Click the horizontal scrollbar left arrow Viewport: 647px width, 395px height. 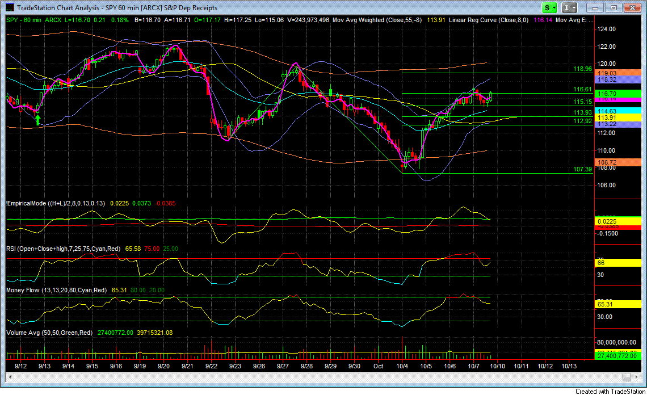(x=10, y=377)
